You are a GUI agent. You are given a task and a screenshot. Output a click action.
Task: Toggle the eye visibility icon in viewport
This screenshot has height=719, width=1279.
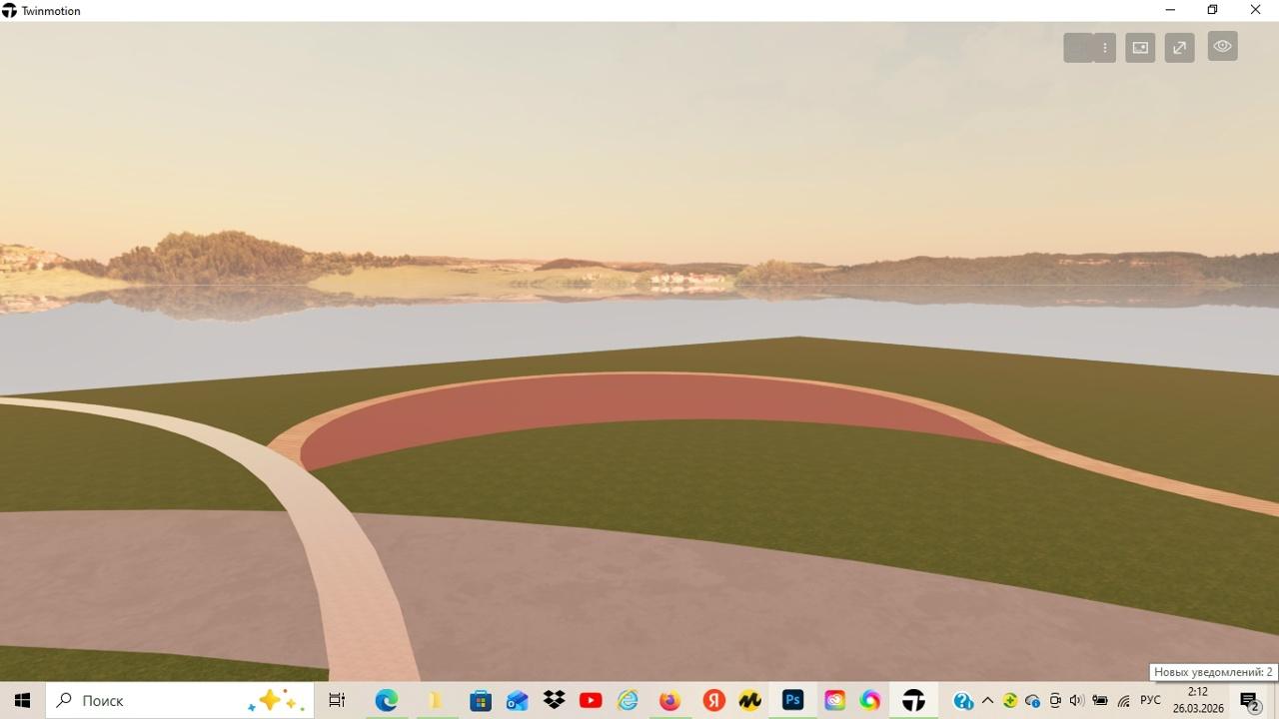1222,47
